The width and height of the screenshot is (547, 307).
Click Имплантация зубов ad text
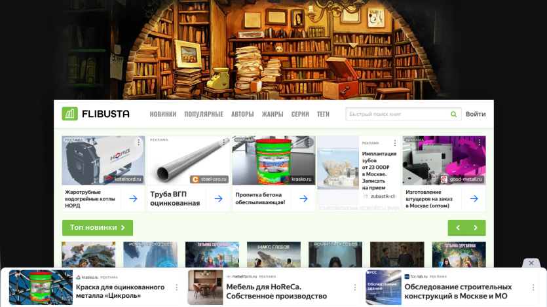point(379,170)
